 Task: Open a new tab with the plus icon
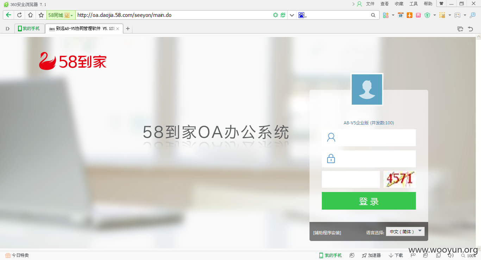[x=128, y=29]
